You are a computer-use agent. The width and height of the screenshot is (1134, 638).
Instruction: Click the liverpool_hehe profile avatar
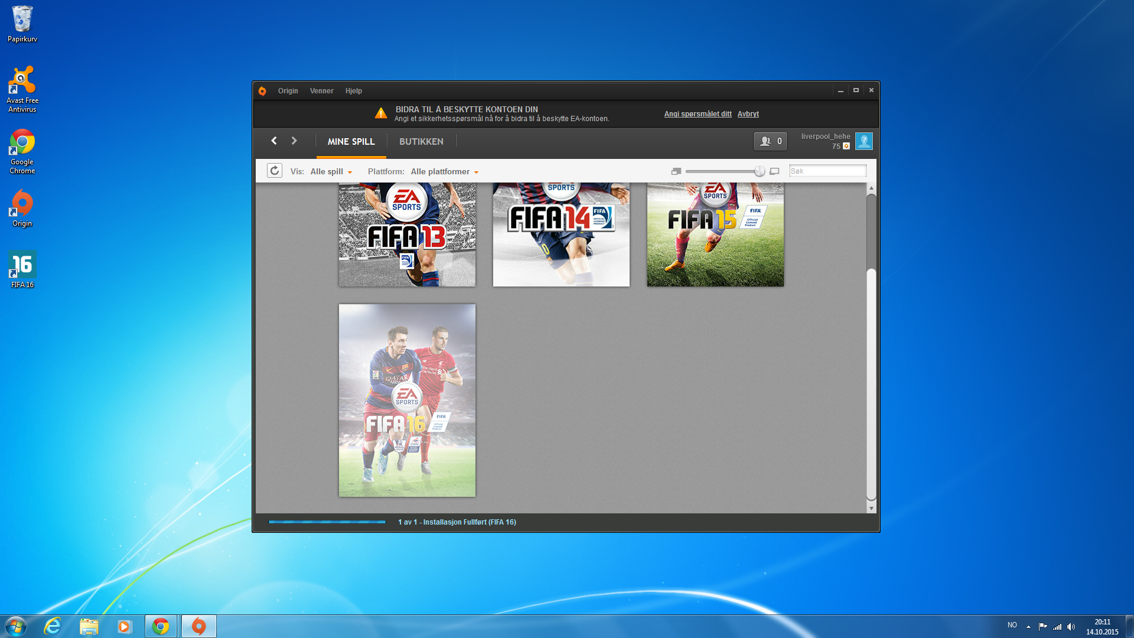[x=864, y=141]
